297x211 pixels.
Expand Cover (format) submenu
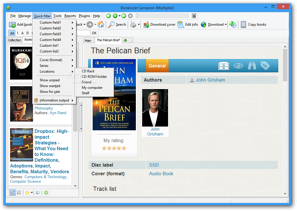coord(54,60)
